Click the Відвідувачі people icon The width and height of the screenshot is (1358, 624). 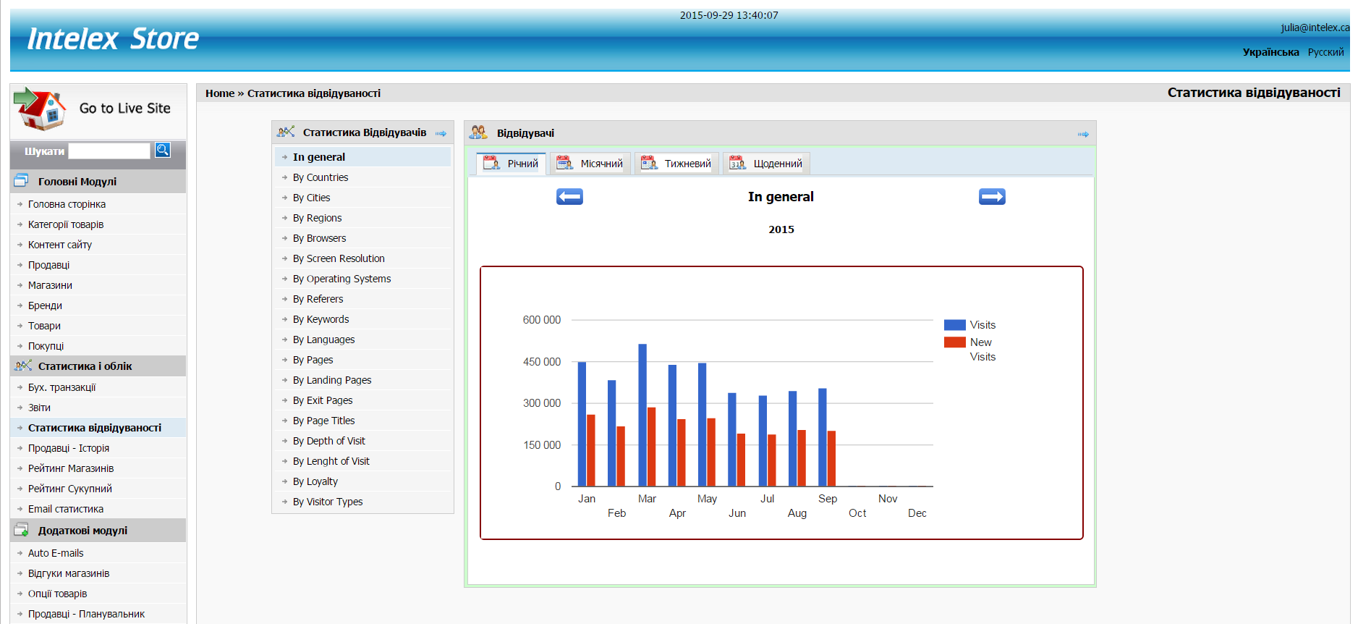478,132
